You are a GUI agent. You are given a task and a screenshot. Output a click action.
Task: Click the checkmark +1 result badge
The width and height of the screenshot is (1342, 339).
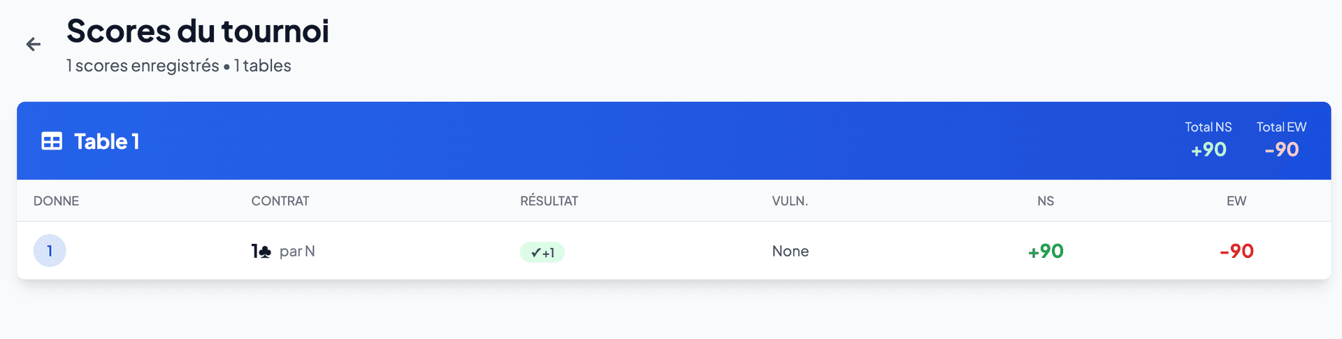click(542, 252)
